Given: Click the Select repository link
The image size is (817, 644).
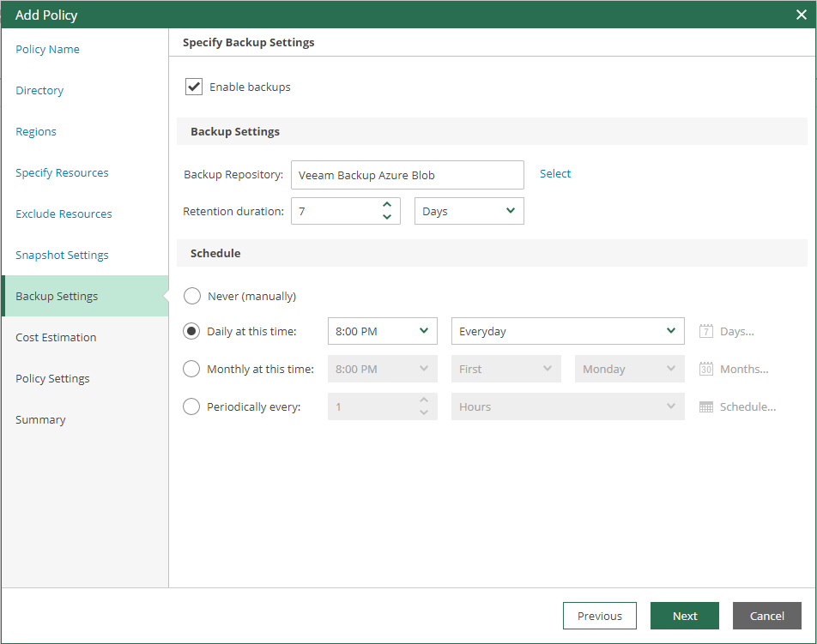Looking at the screenshot, I should pyautogui.click(x=554, y=173).
